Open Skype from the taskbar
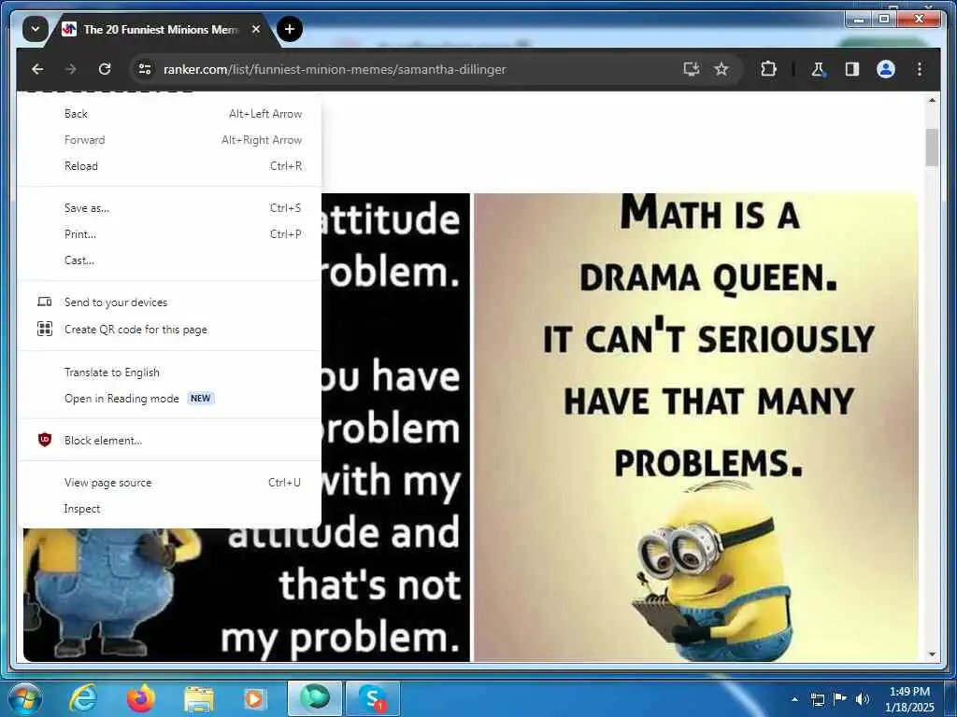The width and height of the screenshot is (957, 717). (x=373, y=698)
